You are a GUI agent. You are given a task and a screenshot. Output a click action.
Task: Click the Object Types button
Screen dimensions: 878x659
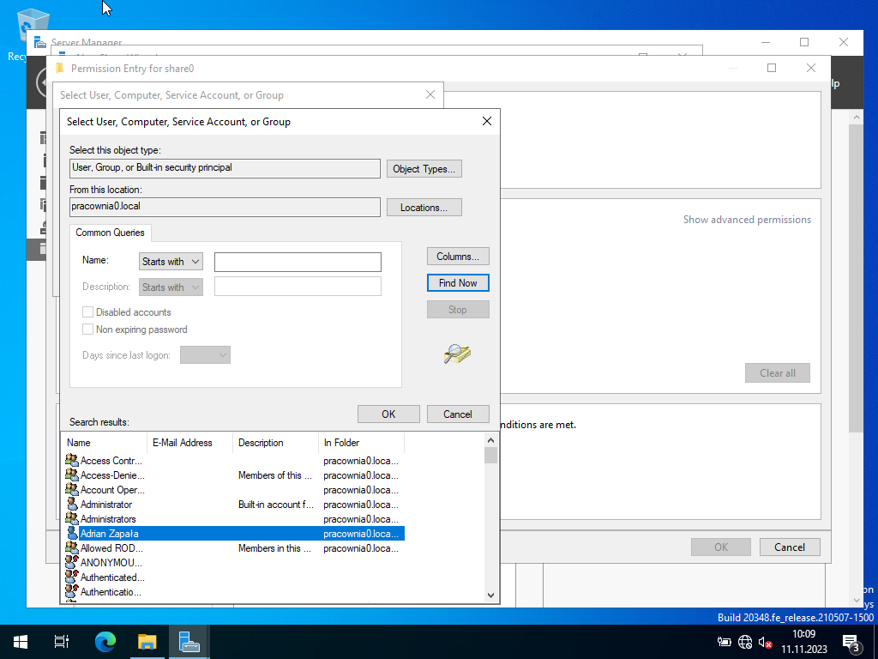point(424,169)
